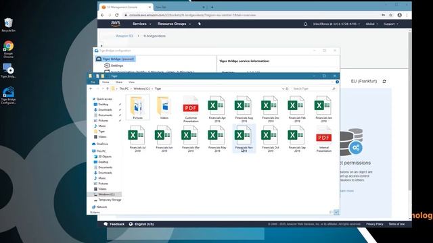Click Amazon S3 breadcrumb link
Viewport: 433px width, 243px height.
pos(124,36)
